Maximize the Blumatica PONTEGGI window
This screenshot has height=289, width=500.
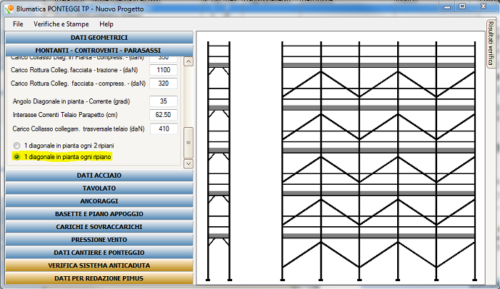point(464,6)
